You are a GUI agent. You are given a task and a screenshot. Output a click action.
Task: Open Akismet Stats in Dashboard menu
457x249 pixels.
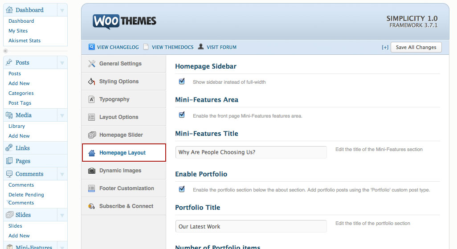(24, 41)
